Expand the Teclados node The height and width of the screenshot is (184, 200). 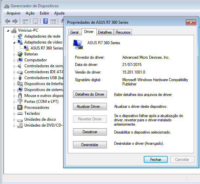[14, 114]
